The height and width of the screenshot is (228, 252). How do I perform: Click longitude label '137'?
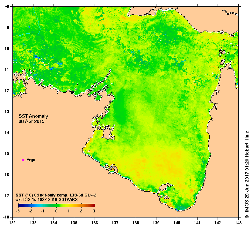coord(115,223)
